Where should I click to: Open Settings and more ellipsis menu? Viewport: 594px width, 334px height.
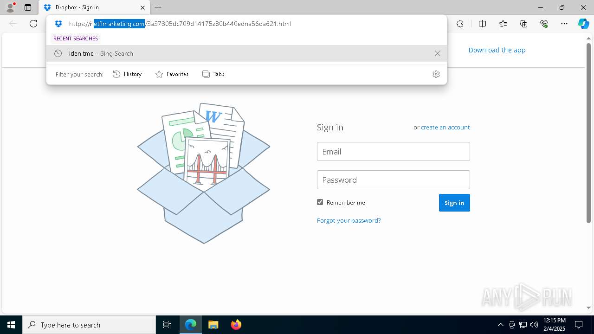[564, 24]
